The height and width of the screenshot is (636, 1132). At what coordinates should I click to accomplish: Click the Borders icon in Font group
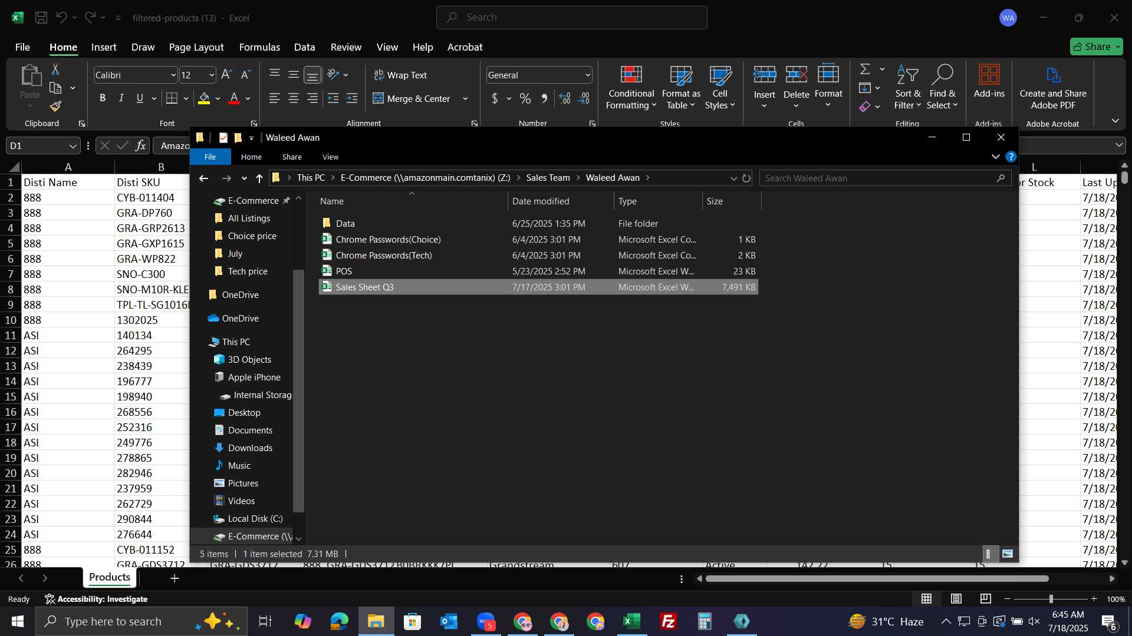pos(172,98)
